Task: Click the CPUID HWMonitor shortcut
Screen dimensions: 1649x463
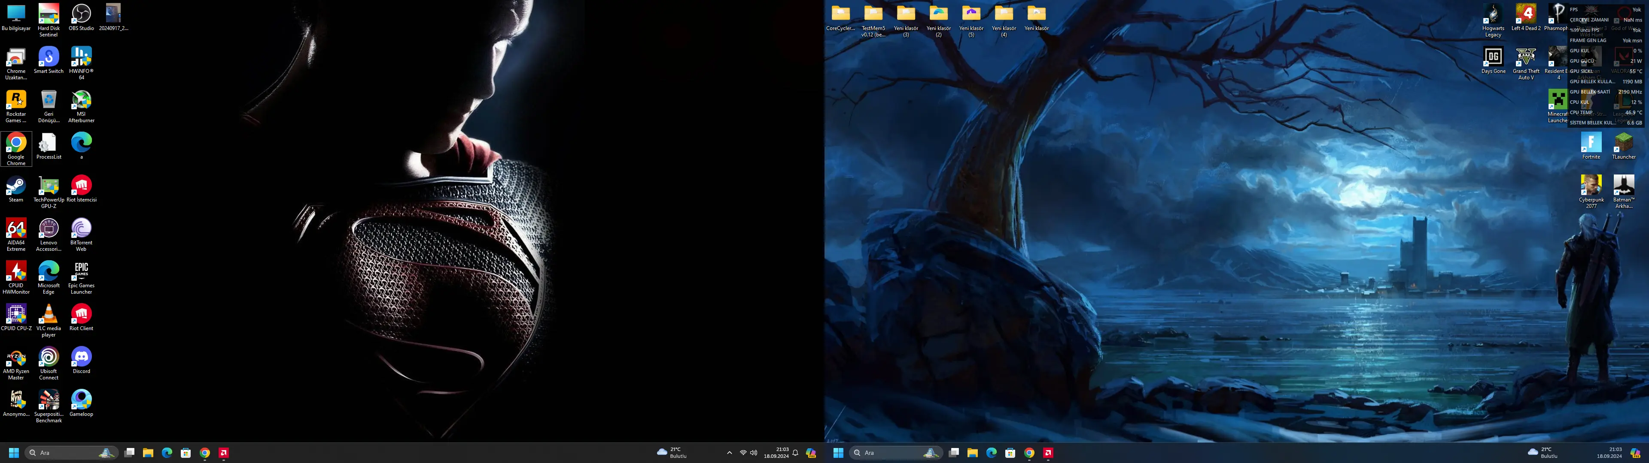Action: pos(16,278)
